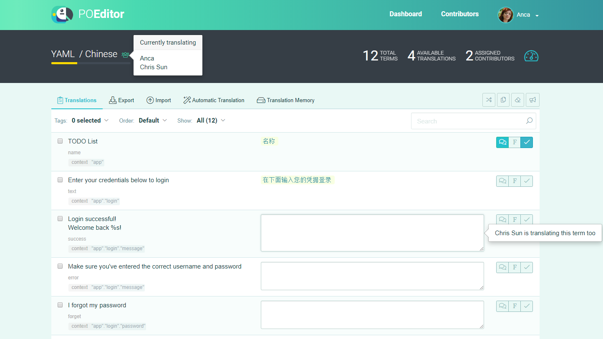Viewport: 603px width, 339px height.
Task: Click the copy documents toolbar icon
Action: pos(503,100)
